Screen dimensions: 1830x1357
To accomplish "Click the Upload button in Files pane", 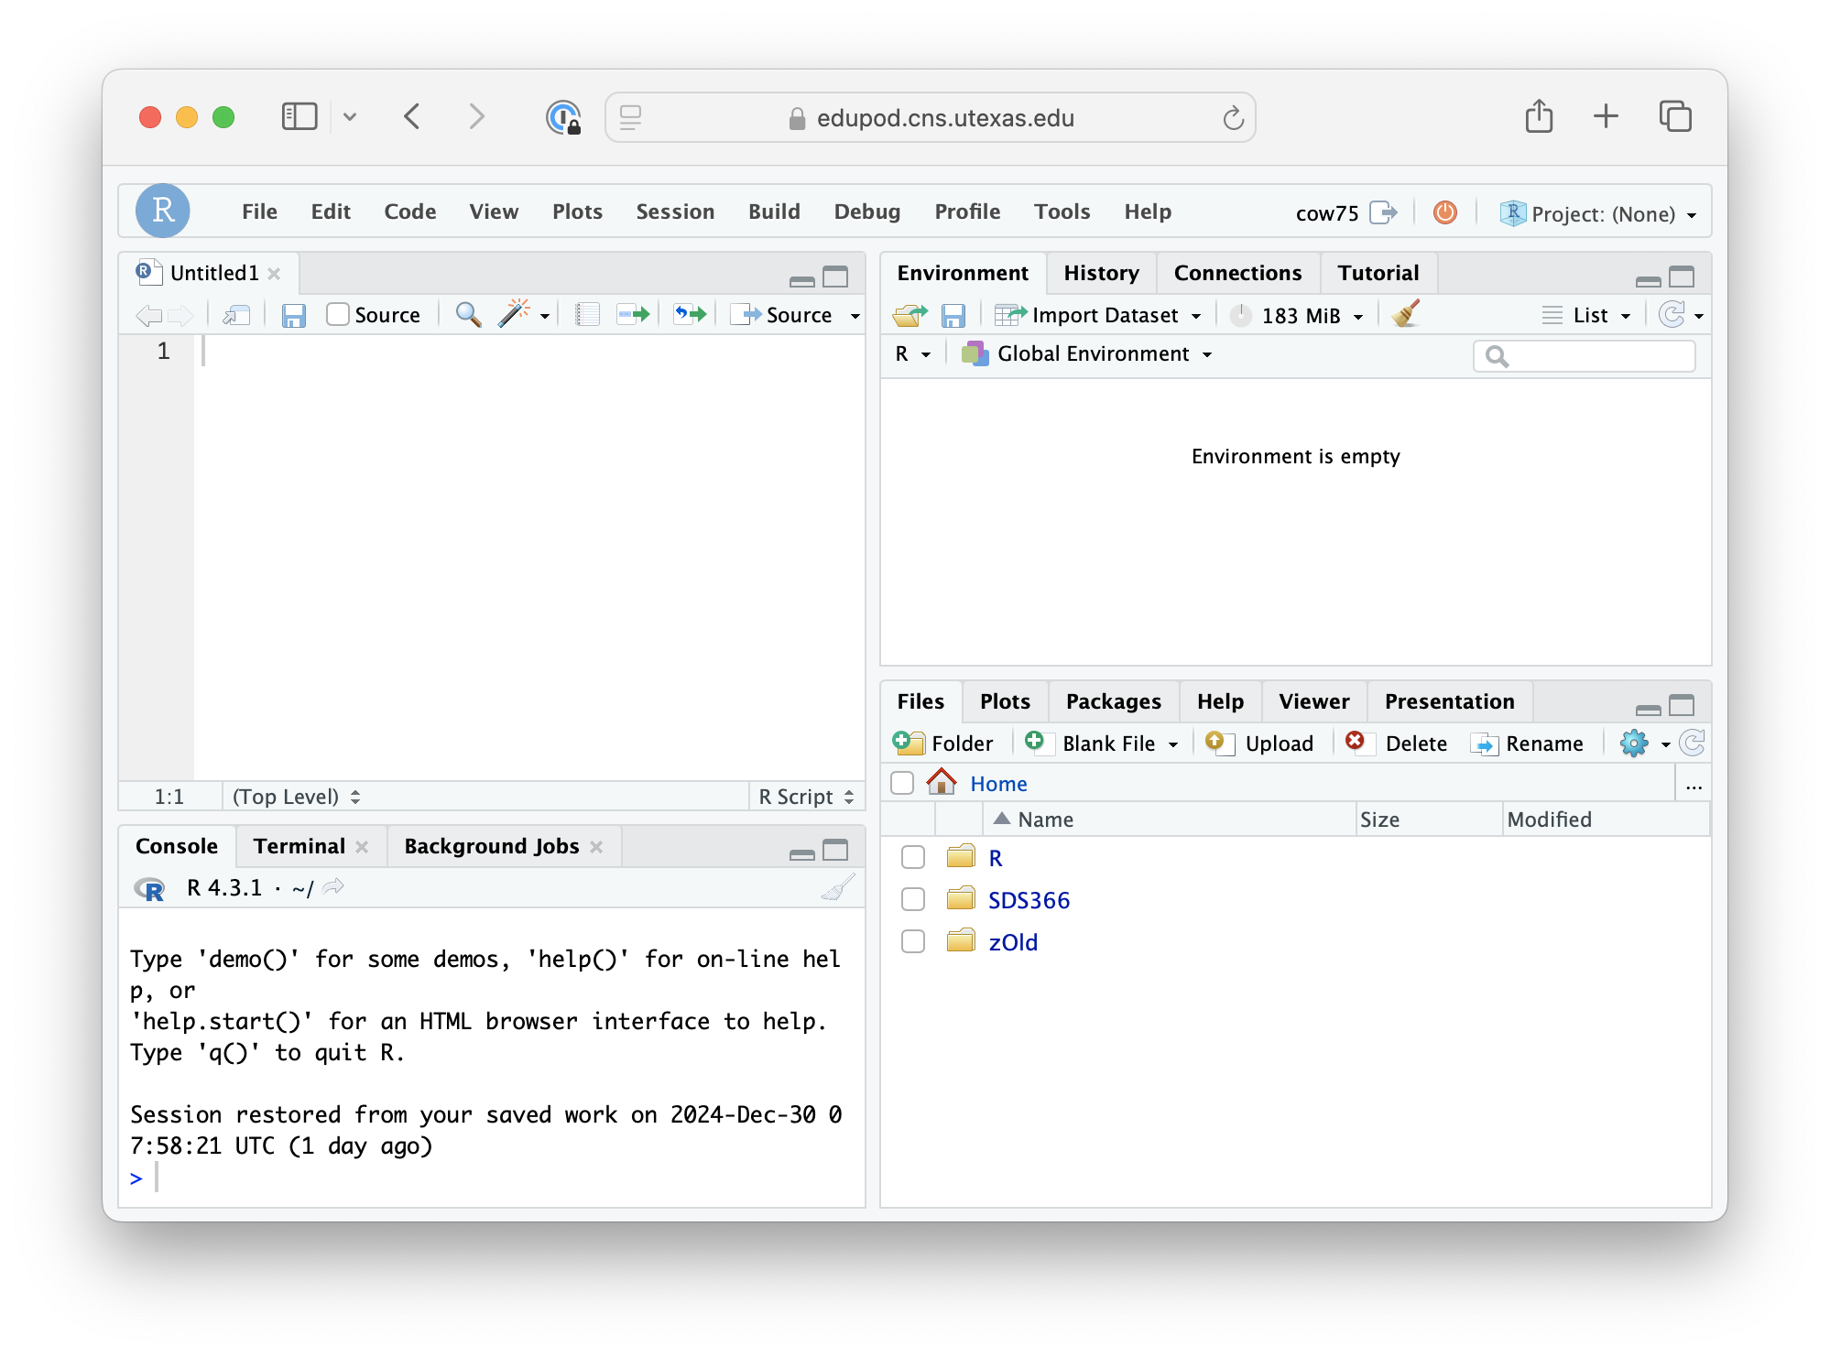I will coord(1260,744).
